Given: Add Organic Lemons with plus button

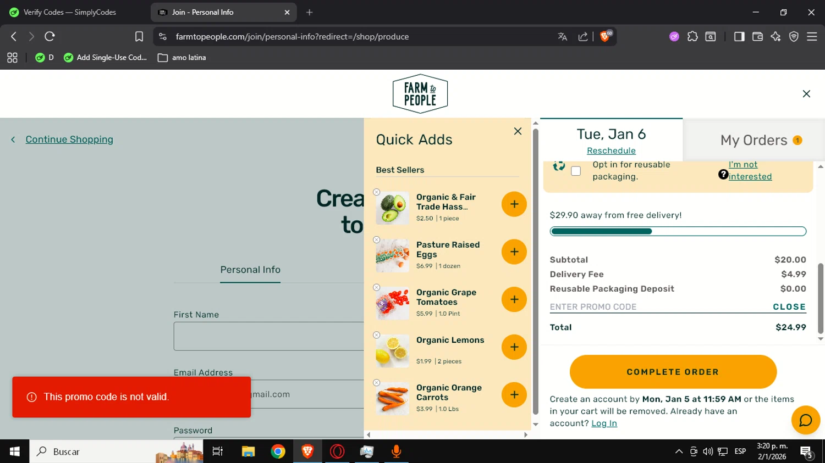Looking at the screenshot, I should [x=514, y=347].
